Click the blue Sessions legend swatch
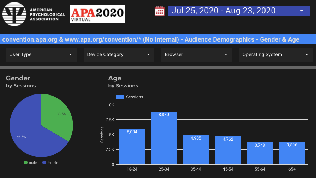Image resolution: width=316 pixels, height=178 pixels. [120, 97]
